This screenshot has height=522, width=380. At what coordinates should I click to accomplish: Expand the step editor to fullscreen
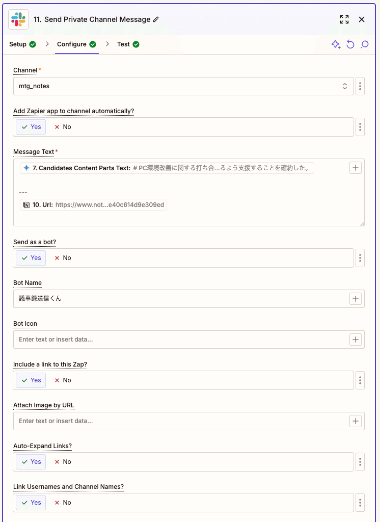click(x=344, y=19)
